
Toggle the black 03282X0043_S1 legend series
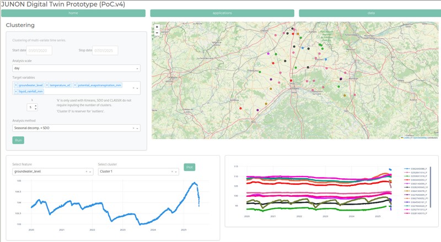pyautogui.click(x=416, y=187)
